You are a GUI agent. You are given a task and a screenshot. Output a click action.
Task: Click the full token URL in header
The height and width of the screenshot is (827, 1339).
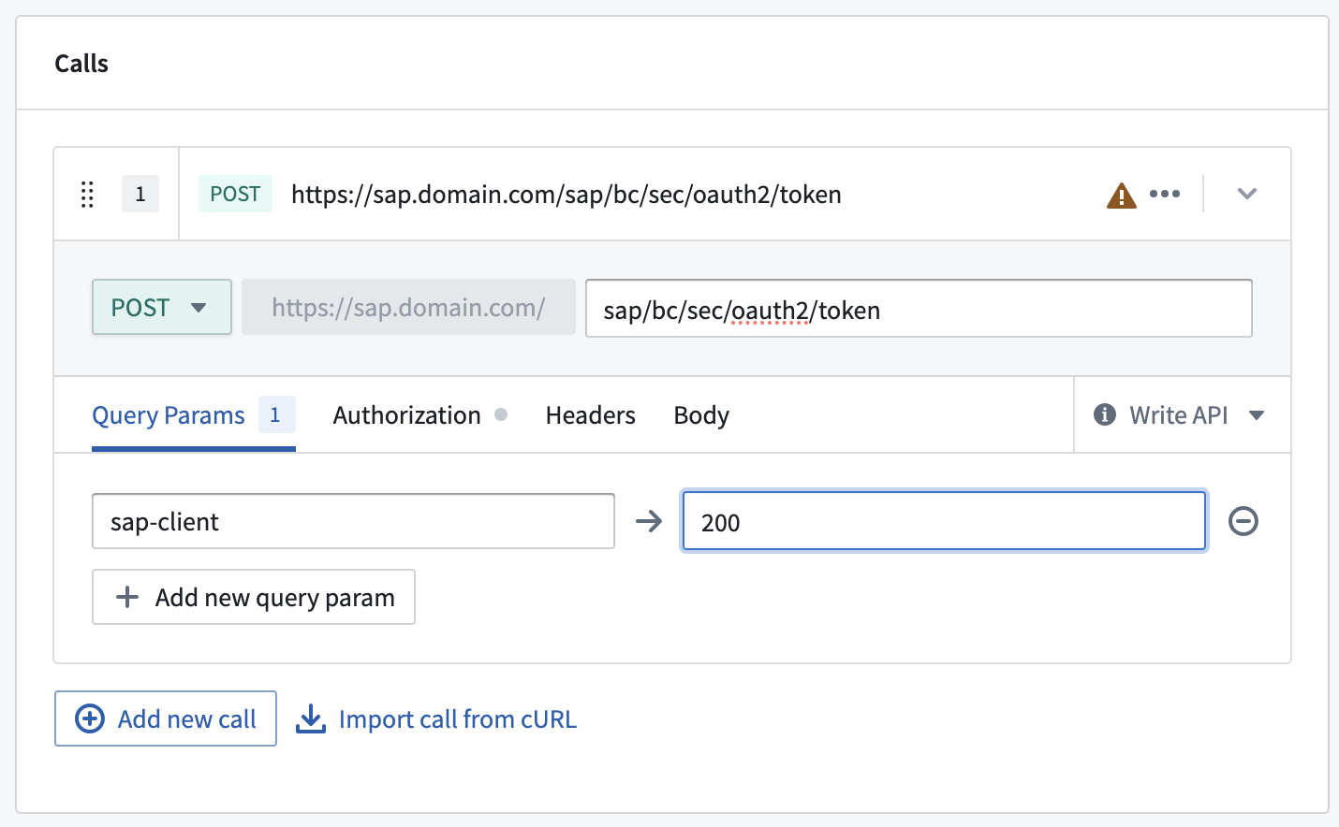click(566, 195)
